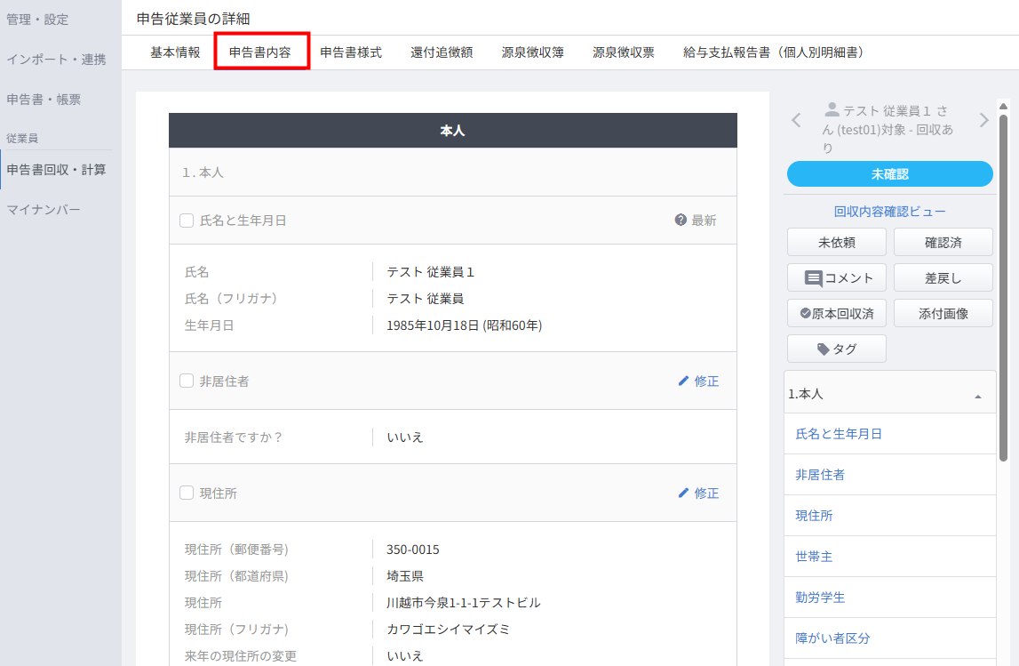Click the 差戻し button
Screen dimensions: 1019x666
point(943,277)
